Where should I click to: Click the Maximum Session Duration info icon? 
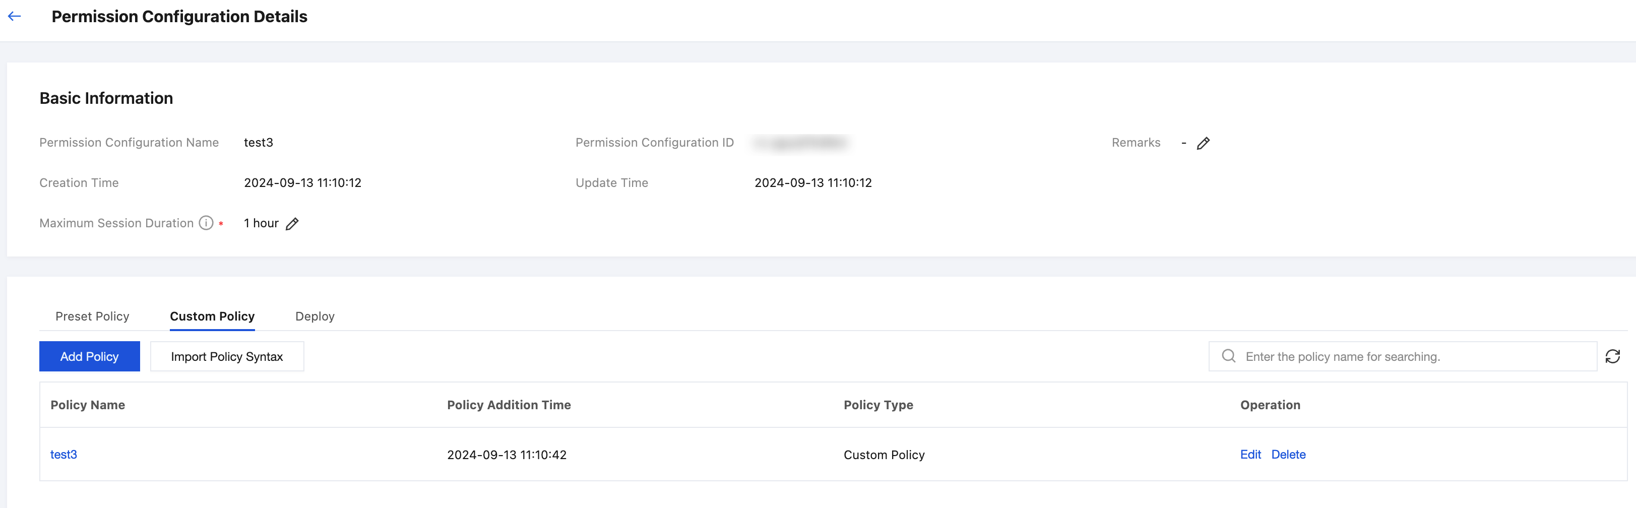click(x=206, y=223)
